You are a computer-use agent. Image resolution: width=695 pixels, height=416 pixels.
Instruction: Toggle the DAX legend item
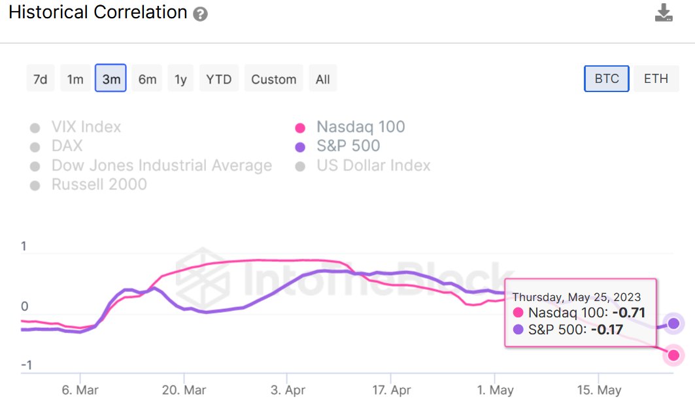point(67,146)
